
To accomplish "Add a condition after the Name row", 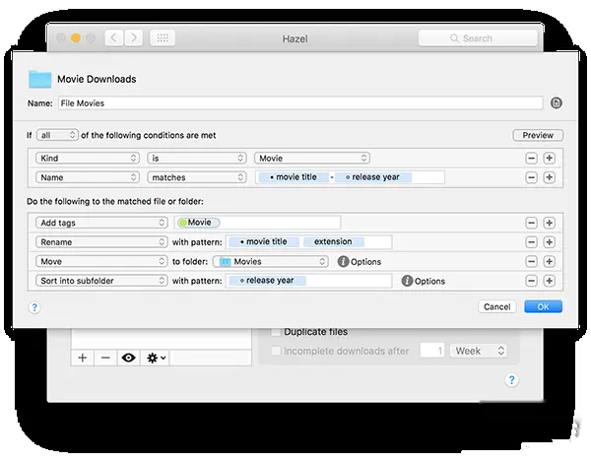I will [x=550, y=177].
